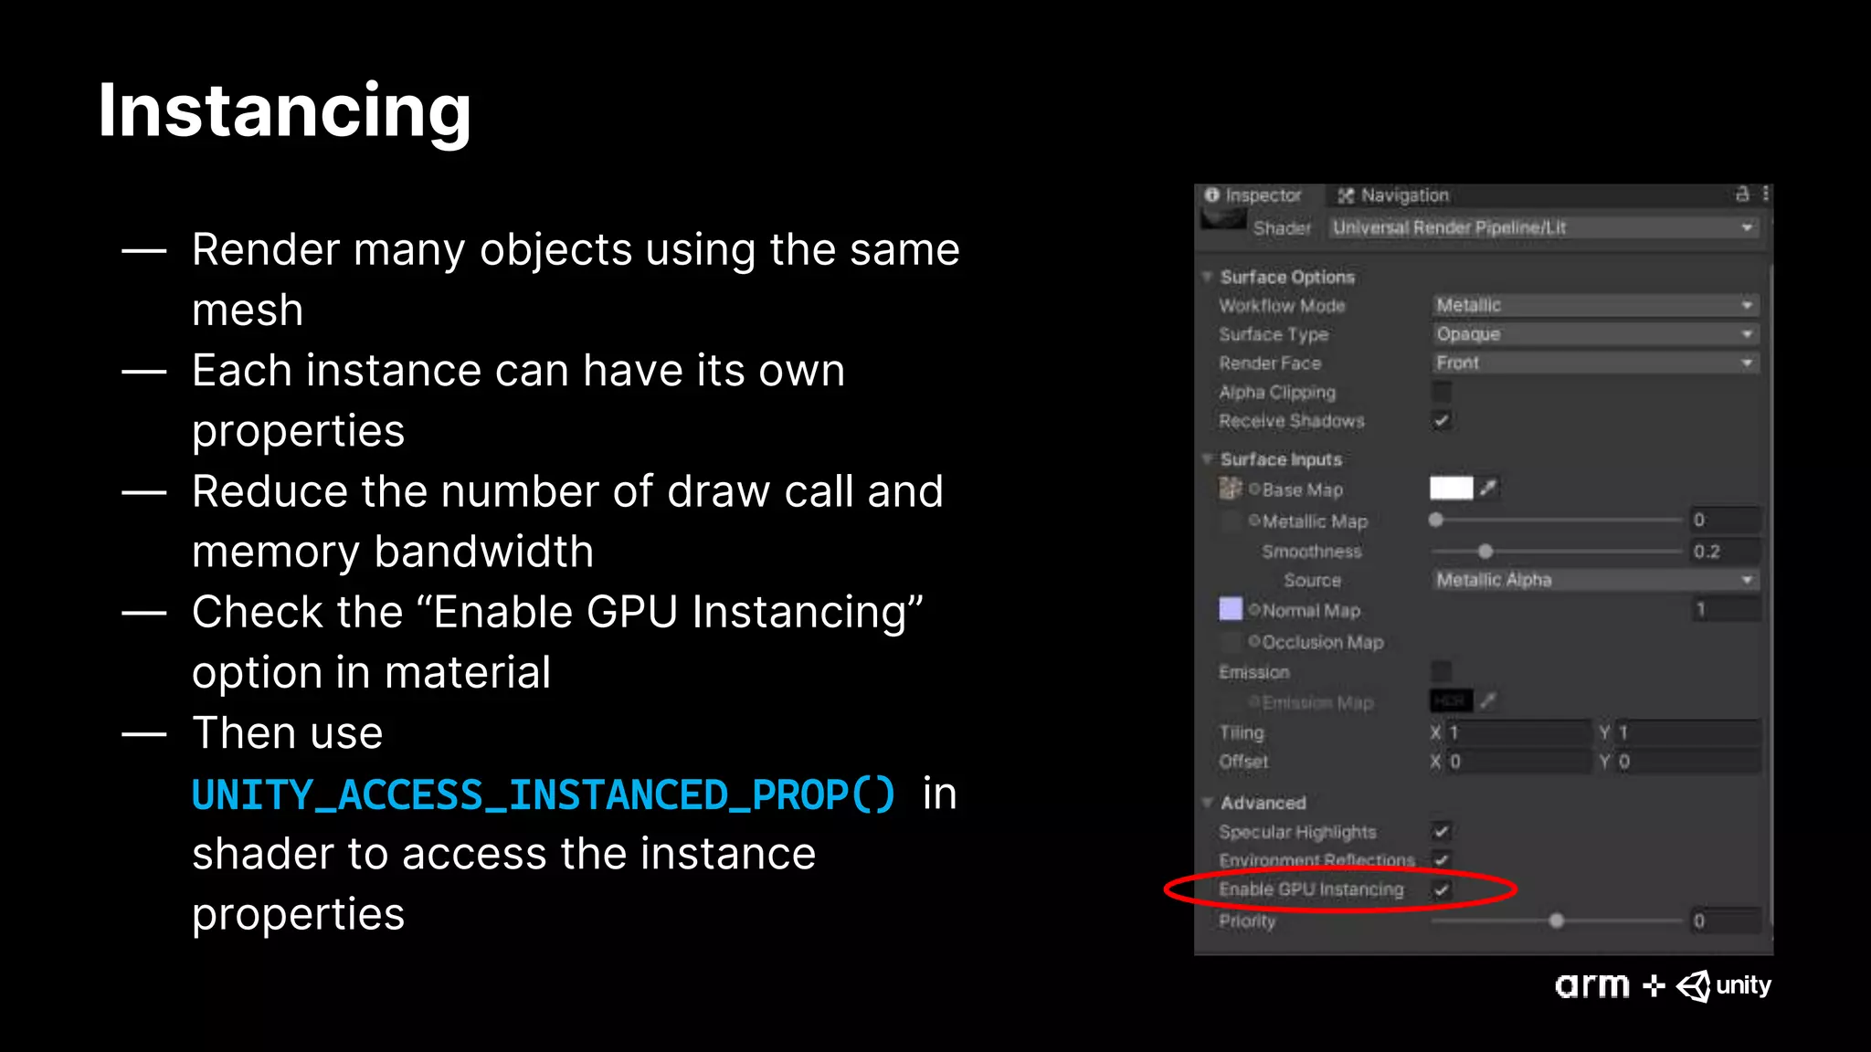Collapse the Advanced section
The image size is (1871, 1052).
1208,802
